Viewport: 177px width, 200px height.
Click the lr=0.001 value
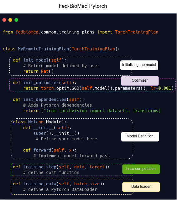coord(161,88)
